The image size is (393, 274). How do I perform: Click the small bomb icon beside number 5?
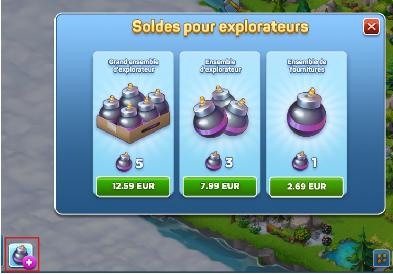[124, 162]
